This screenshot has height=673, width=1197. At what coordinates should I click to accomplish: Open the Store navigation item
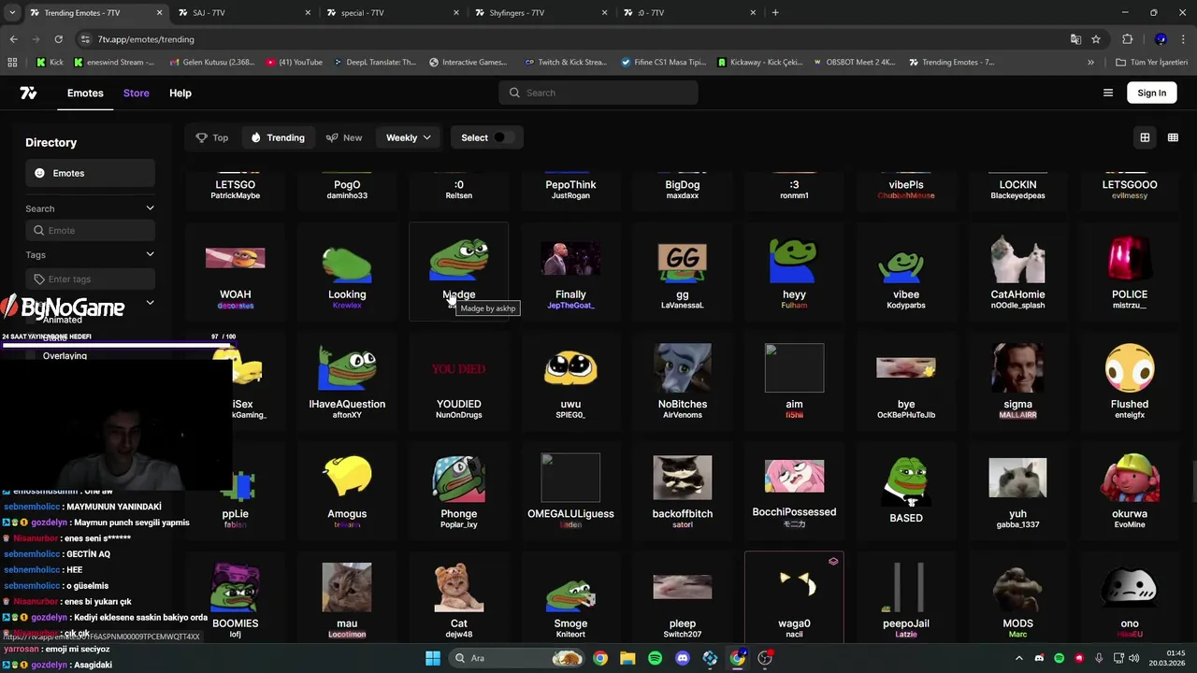[137, 93]
